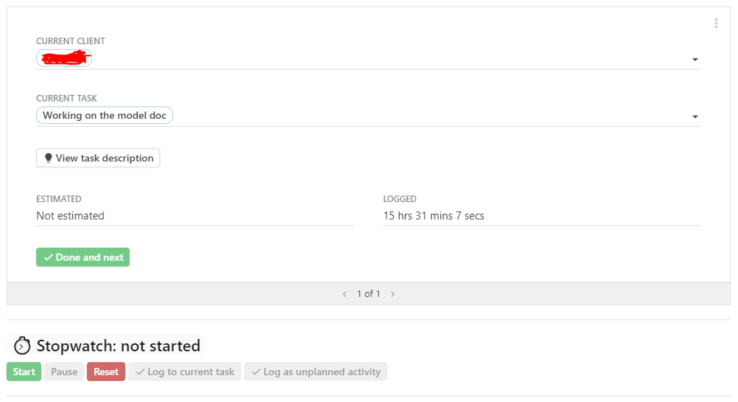Click the stopwatch icon beside the heading
The width and height of the screenshot is (738, 402).
pyautogui.click(x=22, y=346)
